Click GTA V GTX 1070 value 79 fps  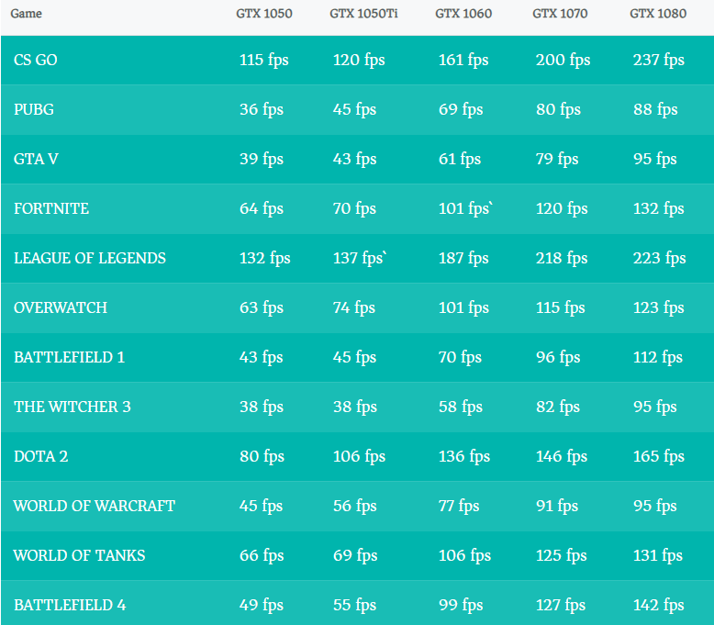pyautogui.click(x=557, y=160)
